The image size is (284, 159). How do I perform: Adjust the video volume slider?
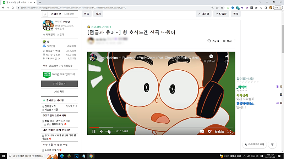coord(108,131)
